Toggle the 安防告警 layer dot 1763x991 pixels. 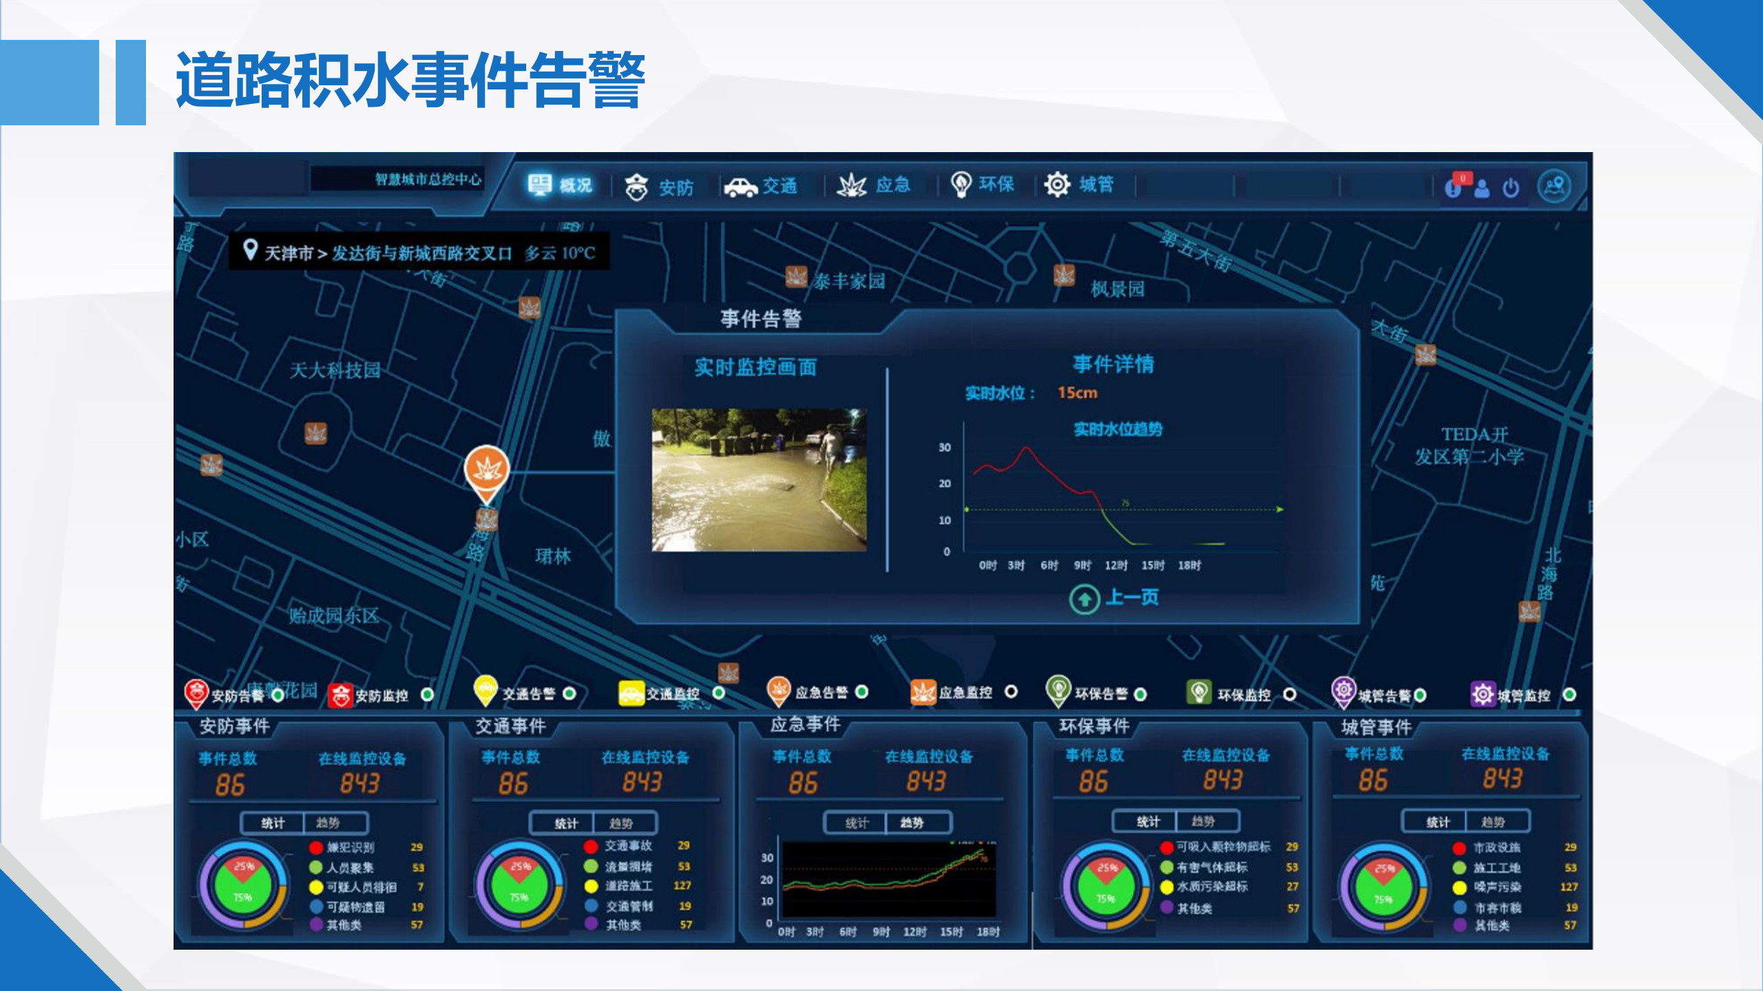[x=278, y=696]
